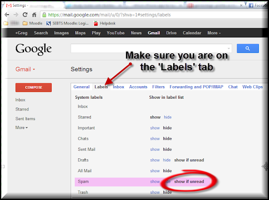This screenshot has height=200, width=269.
Task: Open Play in the Google bar
Action: point(96,33)
